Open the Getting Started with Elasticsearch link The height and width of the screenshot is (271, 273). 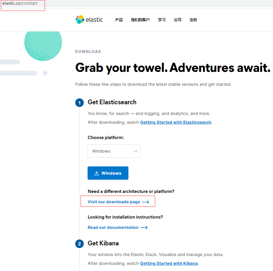click(175, 122)
